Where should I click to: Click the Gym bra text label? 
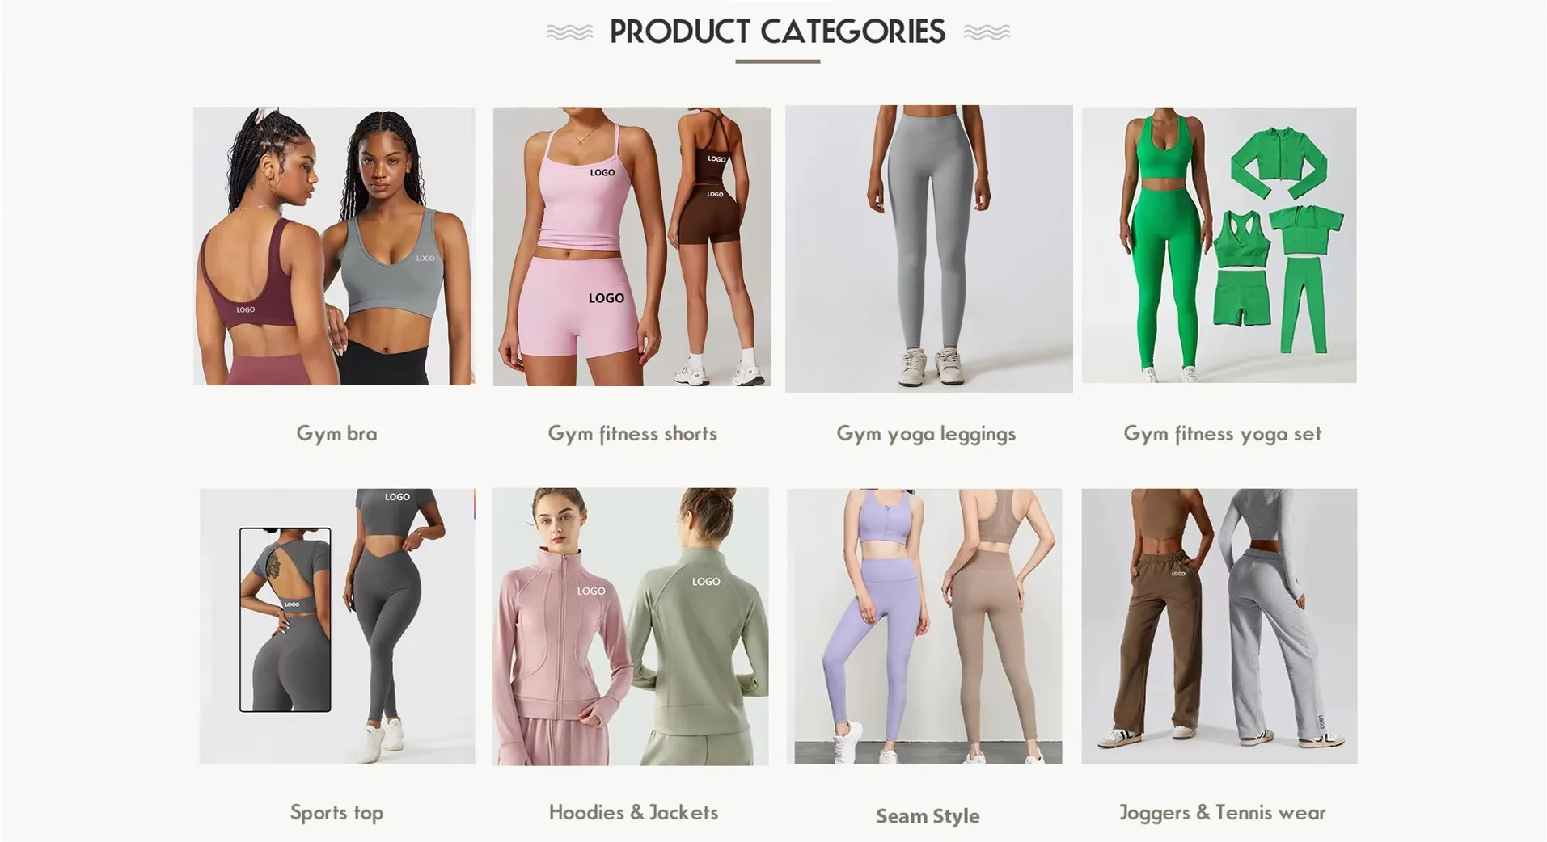pyautogui.click(x=336, y=434)
